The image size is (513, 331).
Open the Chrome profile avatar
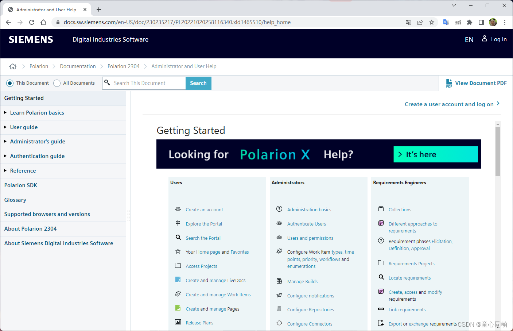point(493,22)
